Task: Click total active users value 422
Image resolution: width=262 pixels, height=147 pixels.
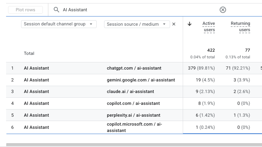Action: point(211,50)
